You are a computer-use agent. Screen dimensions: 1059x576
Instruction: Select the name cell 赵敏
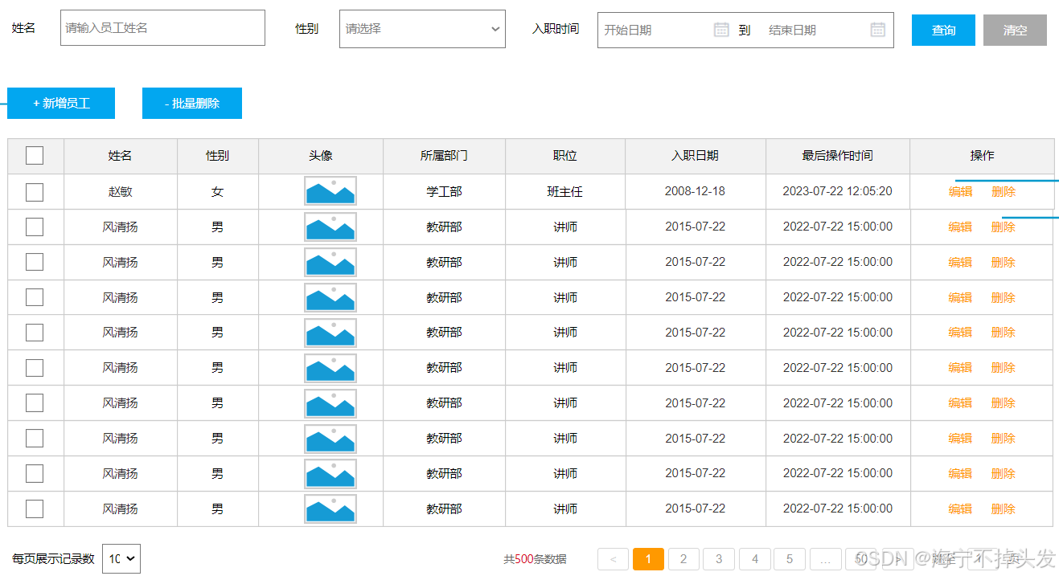point(121,191)
